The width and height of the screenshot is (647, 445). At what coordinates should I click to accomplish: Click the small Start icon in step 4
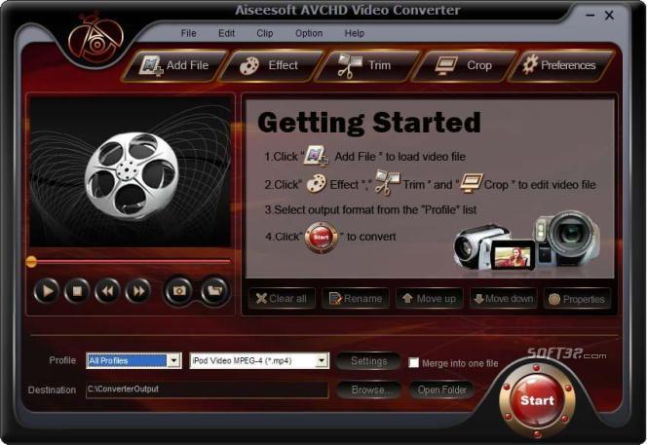321,238
